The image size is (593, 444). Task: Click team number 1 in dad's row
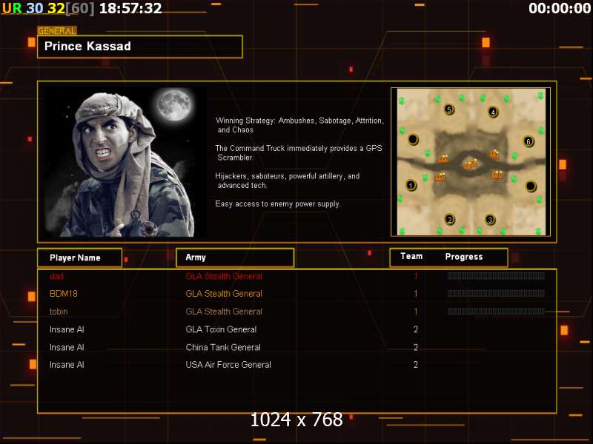(x=416, y=276)
